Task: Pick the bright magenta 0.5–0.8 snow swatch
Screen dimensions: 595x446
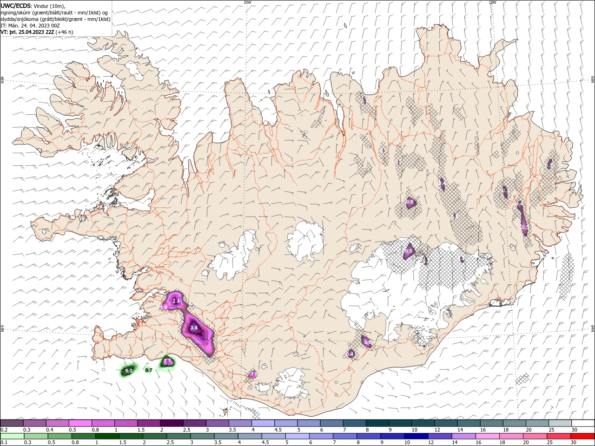Action: coord(80,423)
